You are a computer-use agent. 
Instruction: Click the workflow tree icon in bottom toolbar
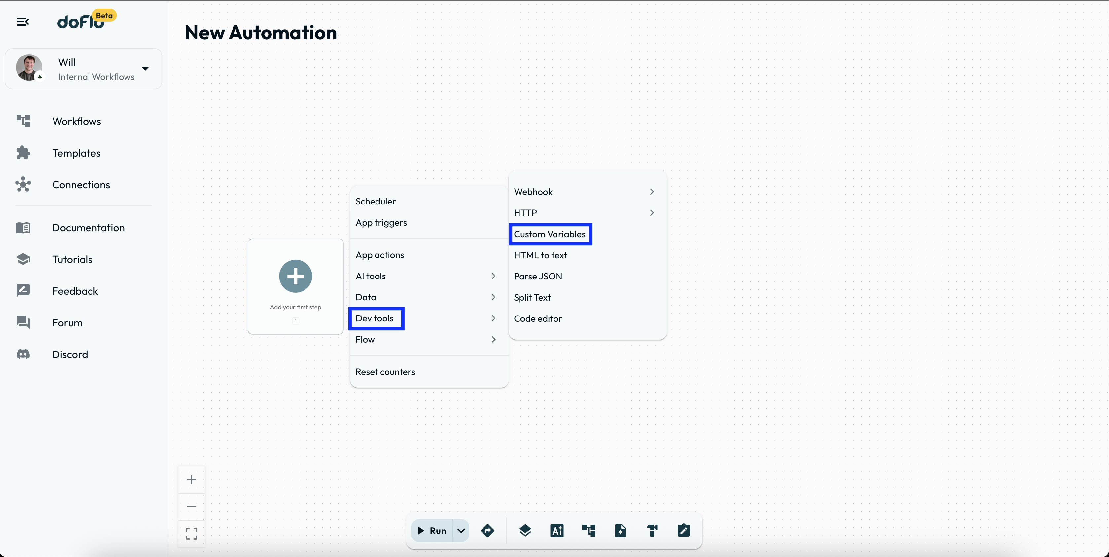[x=589, y=530]
